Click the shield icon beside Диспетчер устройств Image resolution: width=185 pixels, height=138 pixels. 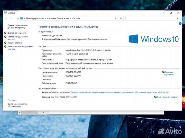pyautogui.click(x=5, y=33)
